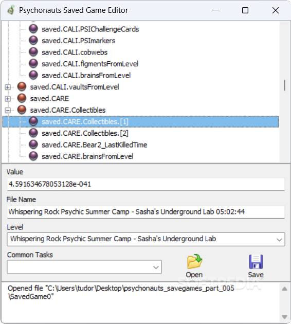Click the tree view vertical scrollbar thumb
Viewport: 291px width, 324px height.
[x=285, y=85]
